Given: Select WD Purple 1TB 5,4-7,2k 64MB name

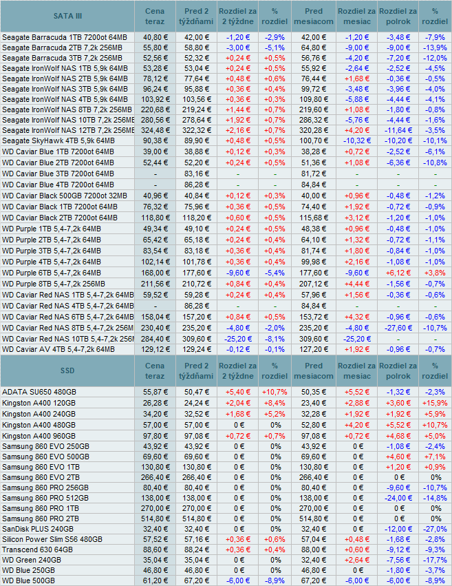Looking at the screenshot, I should point(52,229).
